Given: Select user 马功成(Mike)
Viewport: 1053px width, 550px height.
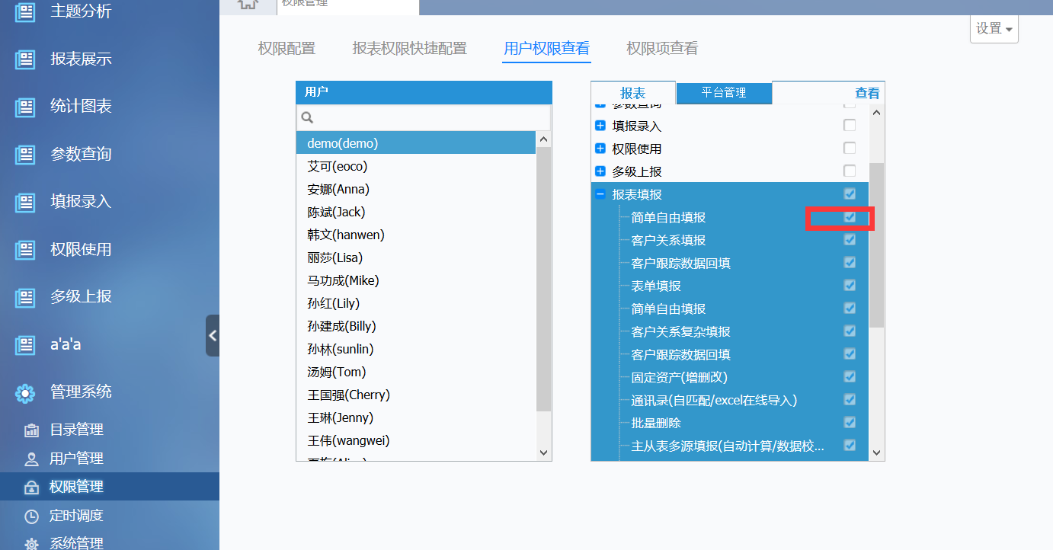Looking at the screenshot, I should (x=416, y=280).
